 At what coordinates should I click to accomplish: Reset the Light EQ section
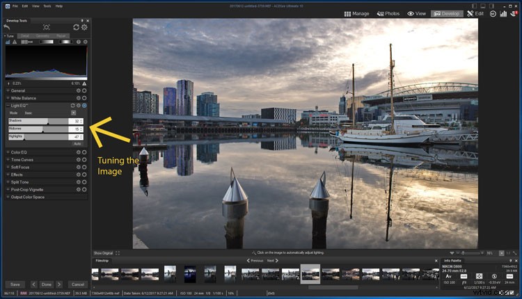[72, 106]
